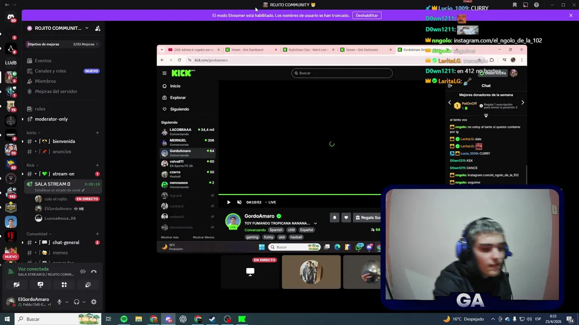Viewport: 579px width, 325px height.
Task: Click Inicio in Kick sidebar
Action: coord(175,86)
